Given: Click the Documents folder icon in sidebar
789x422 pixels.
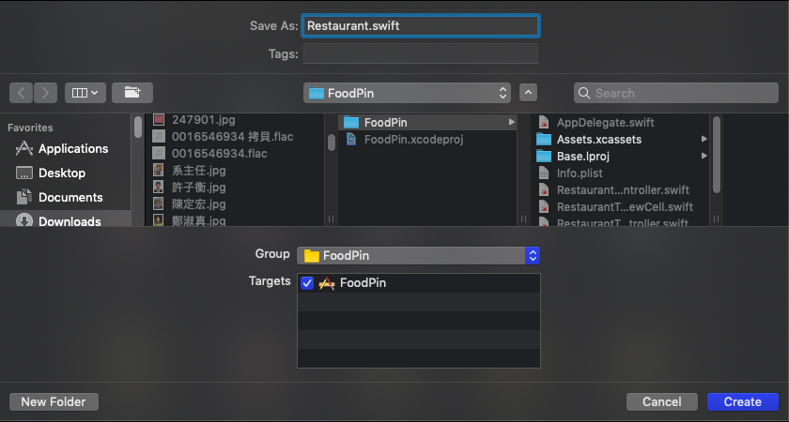Looking at the screenshot, I should 24,197.
